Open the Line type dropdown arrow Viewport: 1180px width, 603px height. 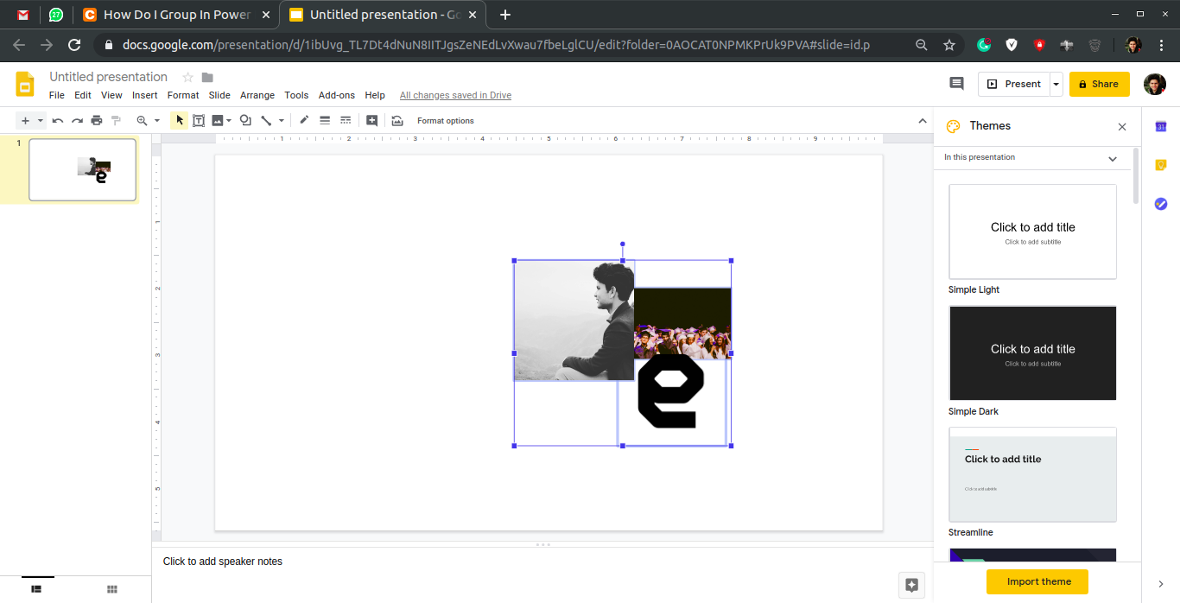pos(282,121)
